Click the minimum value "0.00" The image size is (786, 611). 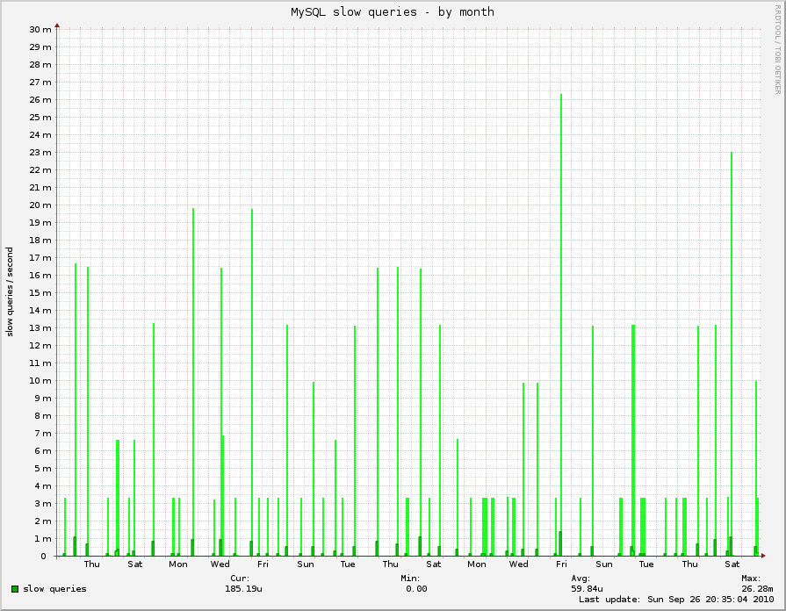[x=416, y=588]
